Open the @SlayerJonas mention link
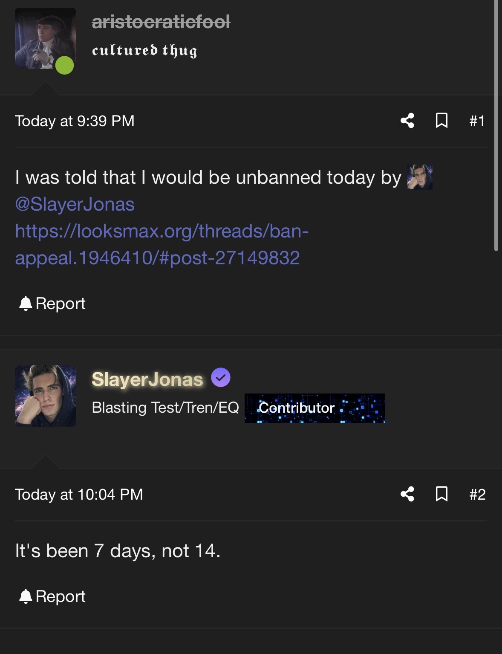The width and height of the screenshot is (502, 654). click(x=75, y=204)
